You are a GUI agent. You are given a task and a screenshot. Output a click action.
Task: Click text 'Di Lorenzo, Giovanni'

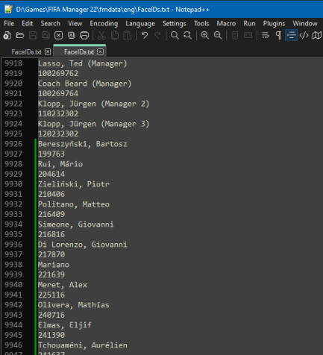click(83, 245)
